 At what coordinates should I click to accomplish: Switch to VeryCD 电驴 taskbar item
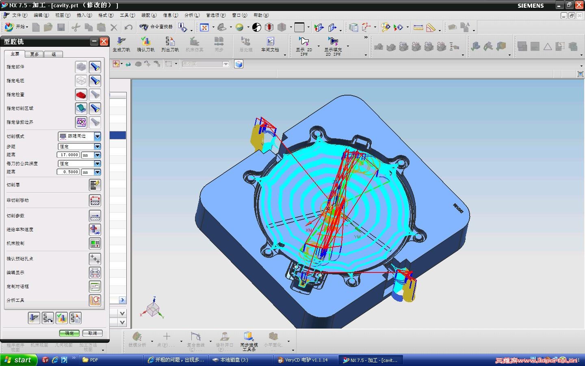[x=305, y=360]
